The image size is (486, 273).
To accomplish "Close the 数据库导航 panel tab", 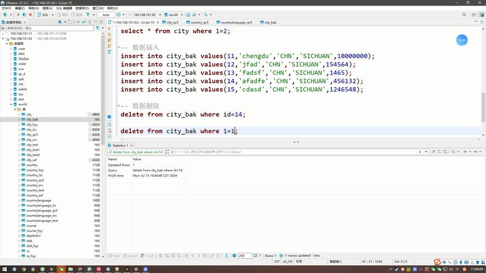I will pos(25,22).
